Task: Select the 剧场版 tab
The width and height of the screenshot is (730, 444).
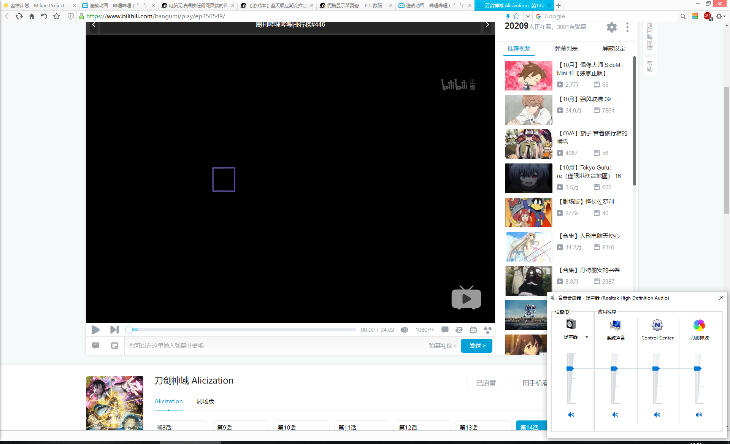Action: 205,401
